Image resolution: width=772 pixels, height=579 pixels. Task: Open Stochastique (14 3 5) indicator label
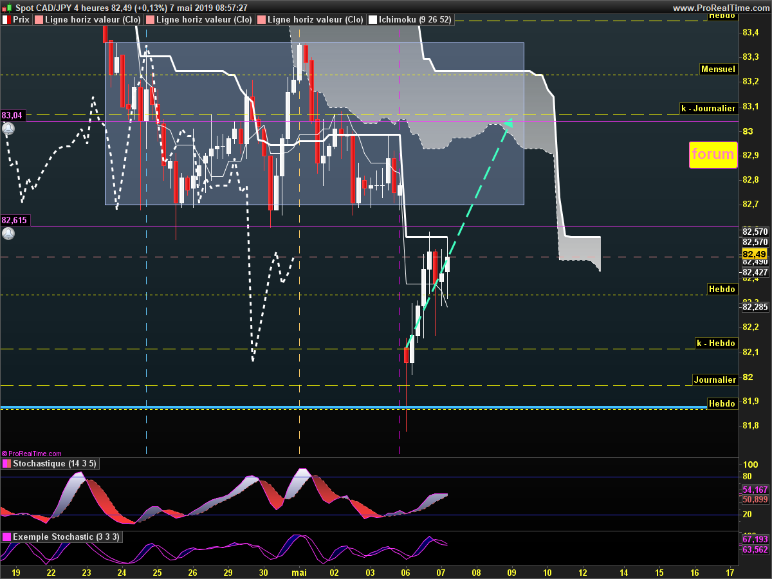(55, 464)
